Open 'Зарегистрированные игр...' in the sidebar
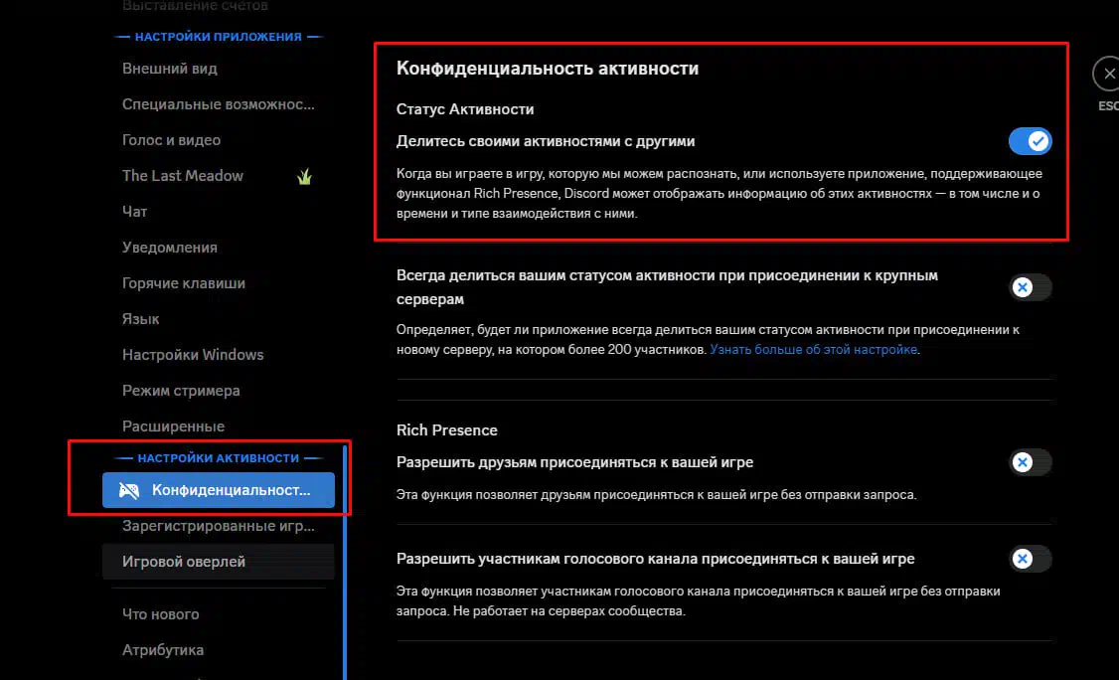 pyautogui.click(x=219, y=526)
